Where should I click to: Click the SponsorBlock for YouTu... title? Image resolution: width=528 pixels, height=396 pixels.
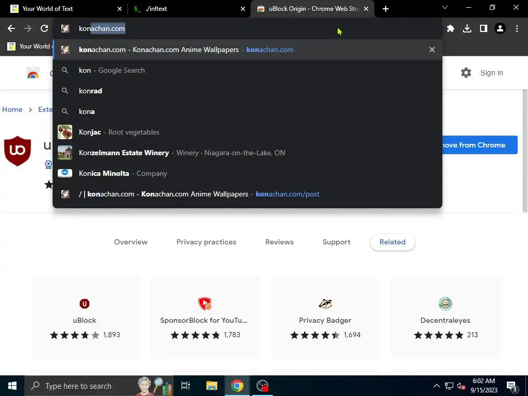point(204,320)
